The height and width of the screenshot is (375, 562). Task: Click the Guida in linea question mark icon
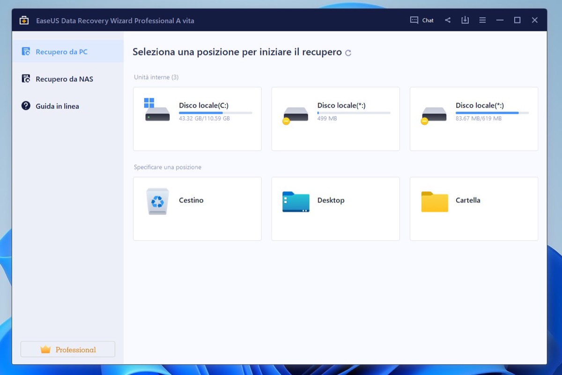[x=26, y=106]
